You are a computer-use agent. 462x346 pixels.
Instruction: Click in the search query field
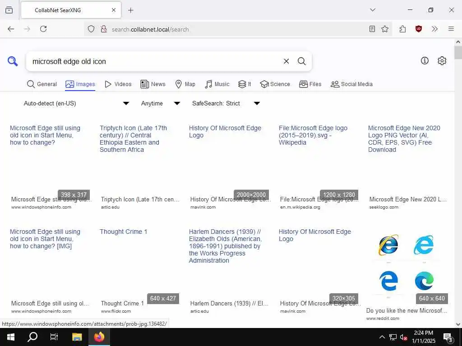(155, 61)
